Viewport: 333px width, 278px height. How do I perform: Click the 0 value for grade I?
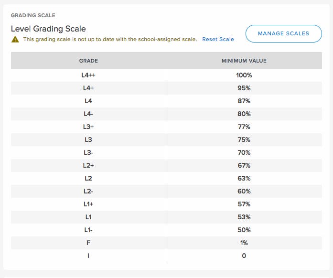(244, 256)
